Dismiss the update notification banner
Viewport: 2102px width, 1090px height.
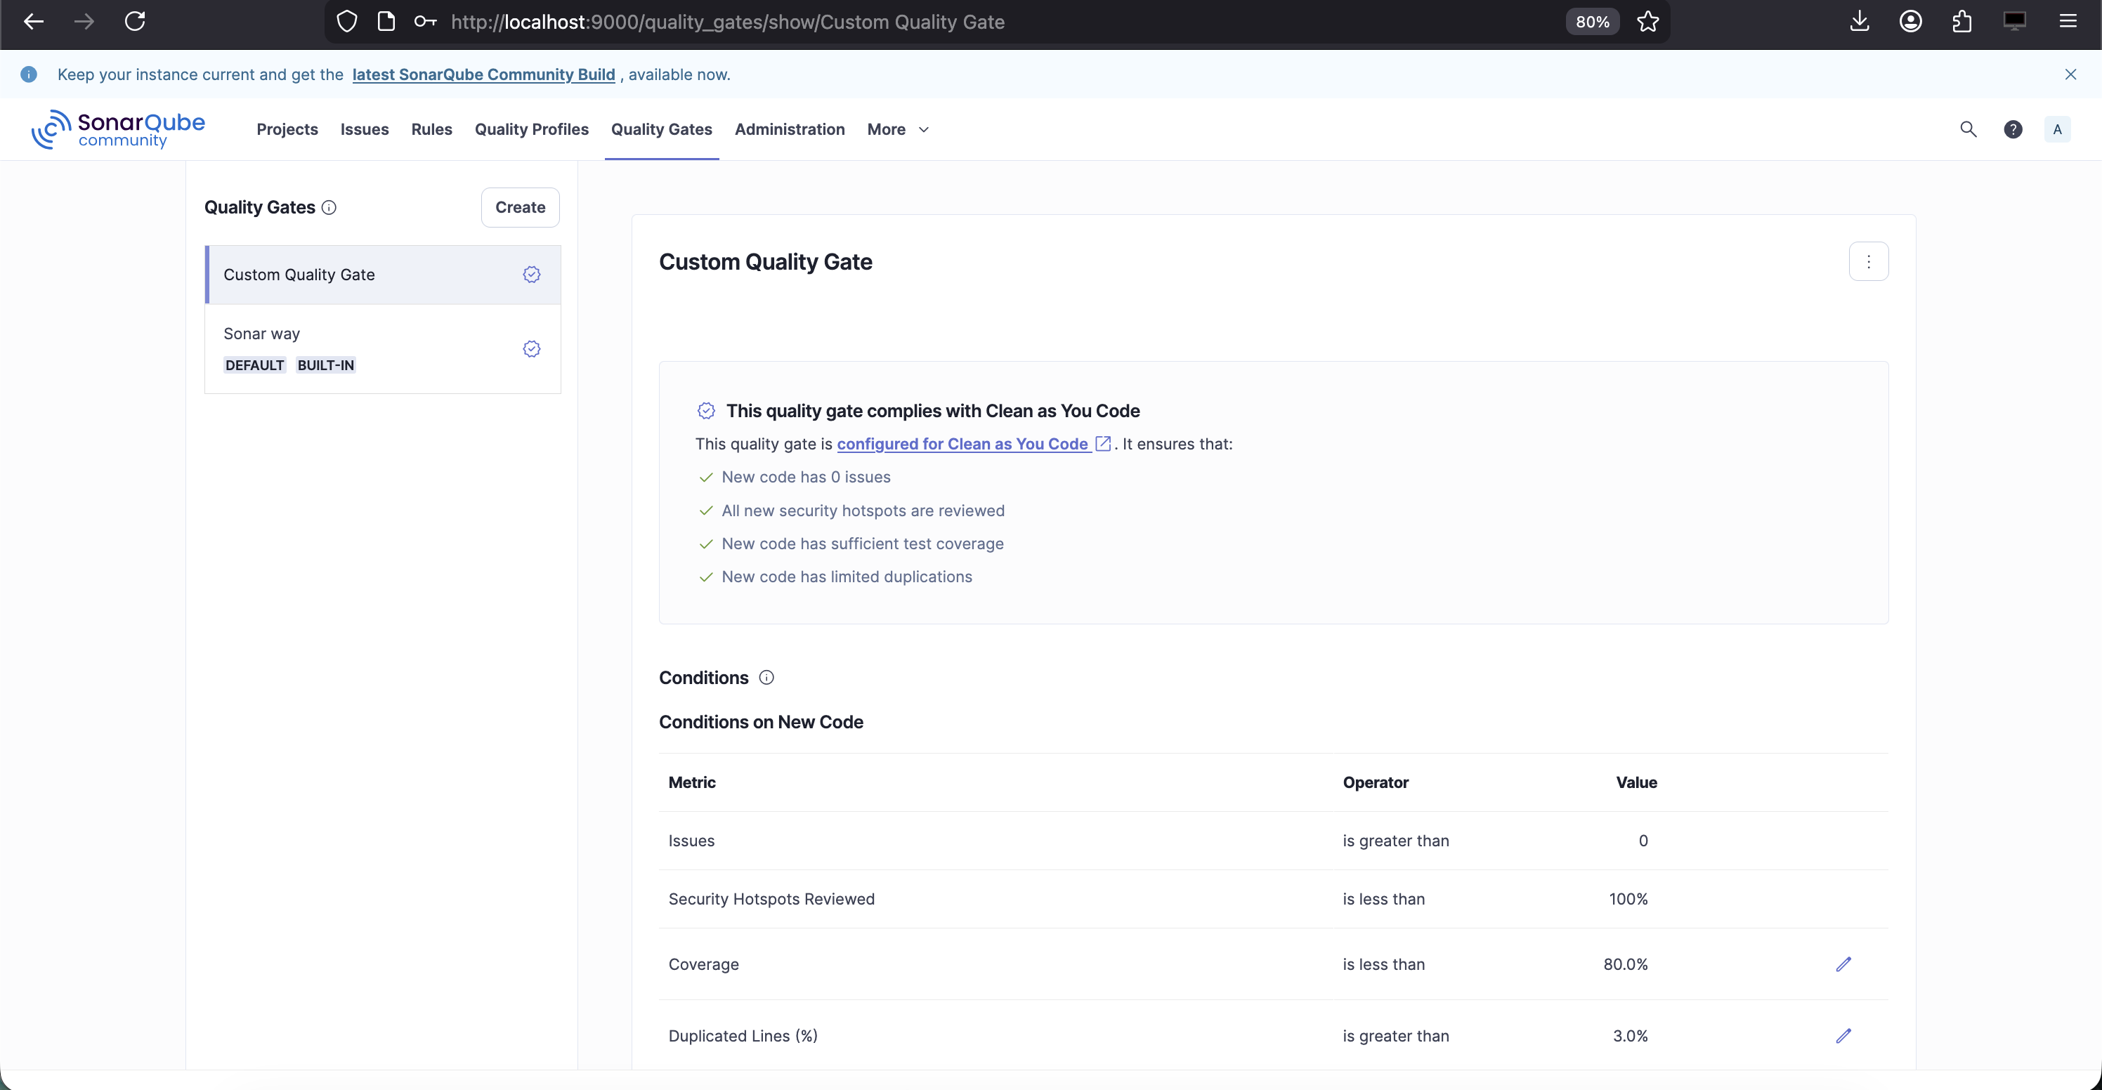pyautogui.click(x=2070, y=75)
